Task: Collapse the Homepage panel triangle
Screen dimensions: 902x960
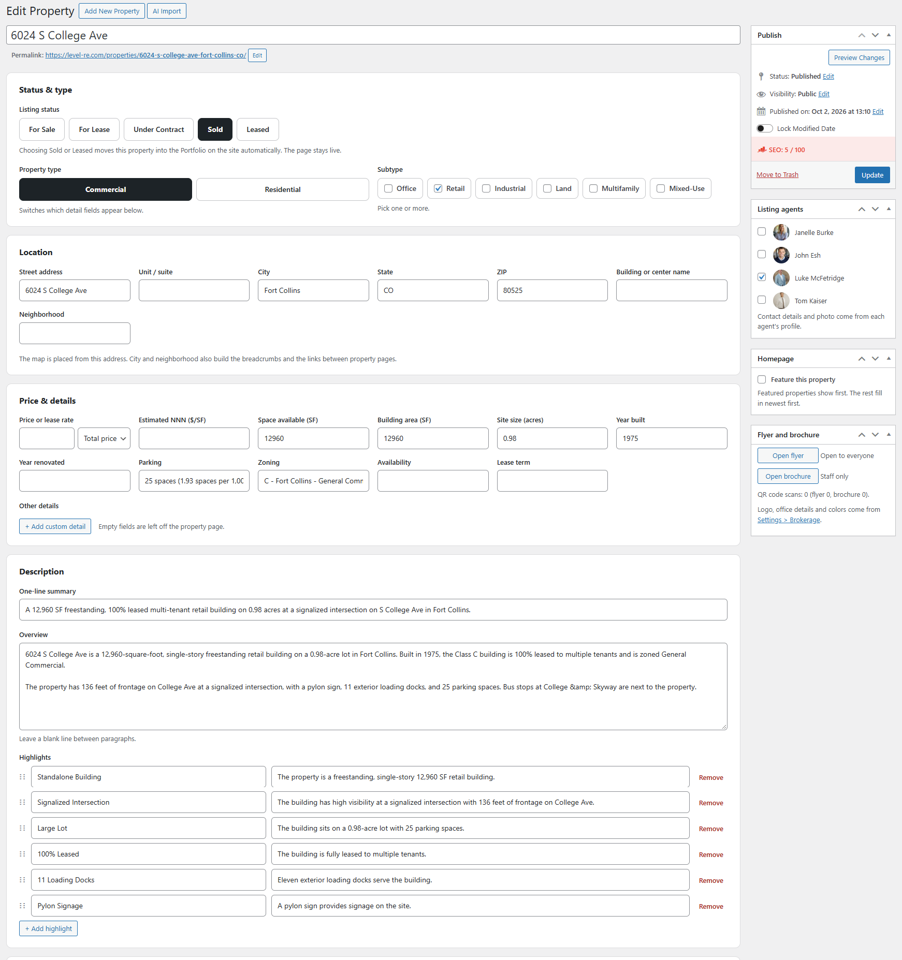Action: pos(889,359)
